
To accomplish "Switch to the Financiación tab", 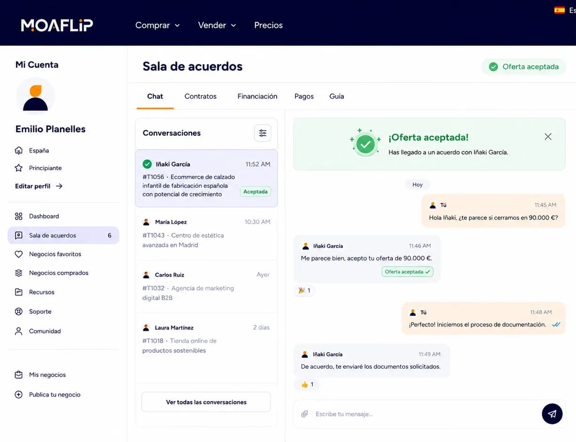I will coord(257,96).
